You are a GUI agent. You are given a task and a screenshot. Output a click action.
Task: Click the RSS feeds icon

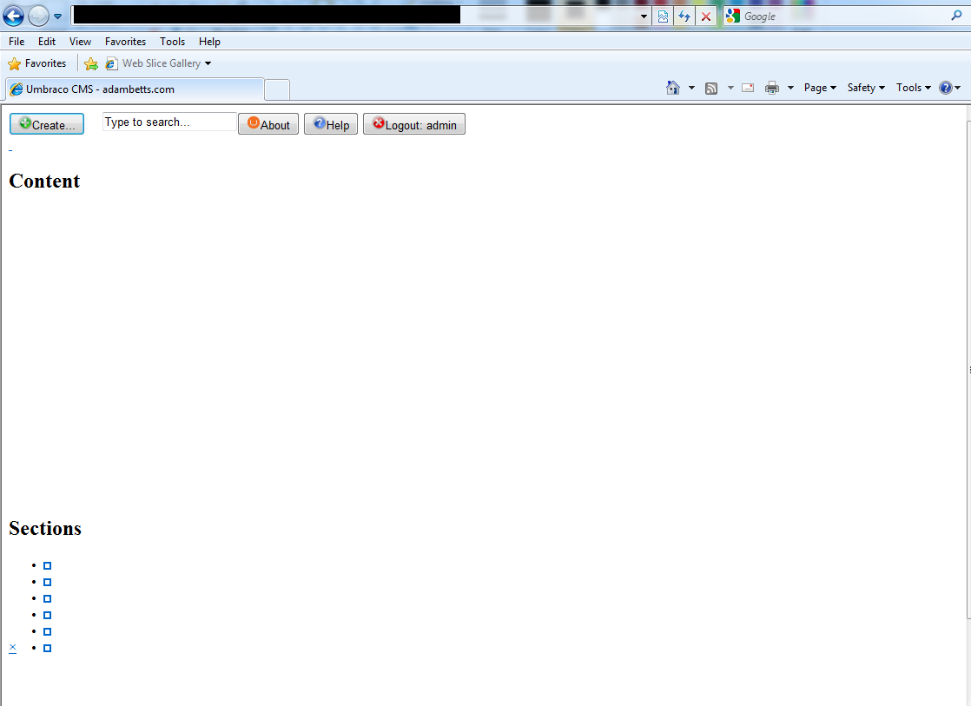tap(711, 89)
